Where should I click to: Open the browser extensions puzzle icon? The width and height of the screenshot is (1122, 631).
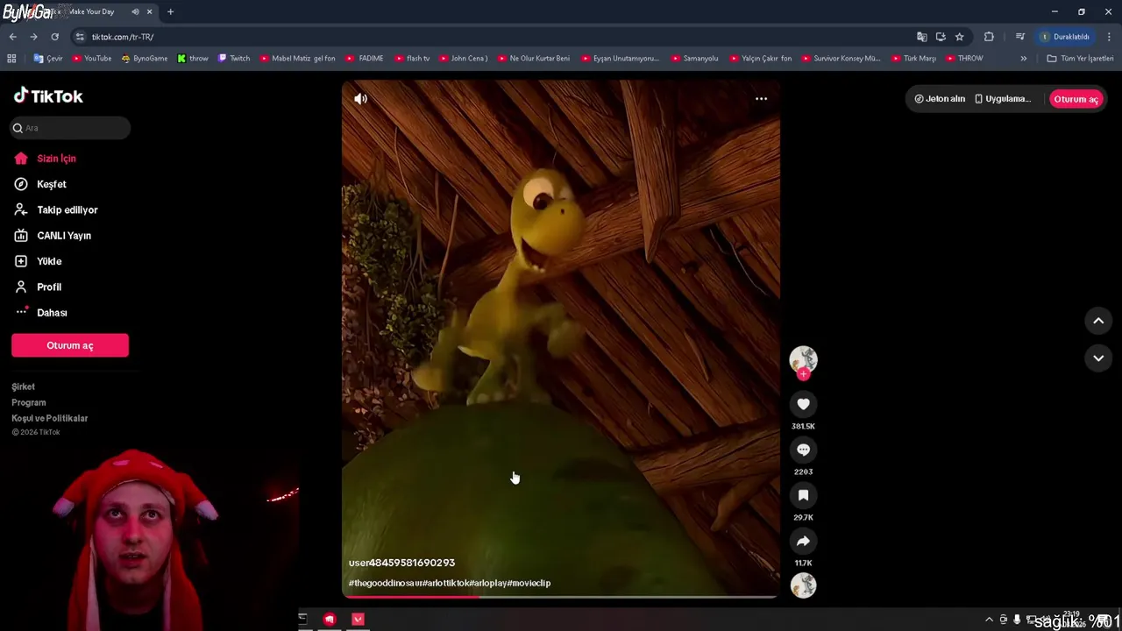click(x=989, y=37)
